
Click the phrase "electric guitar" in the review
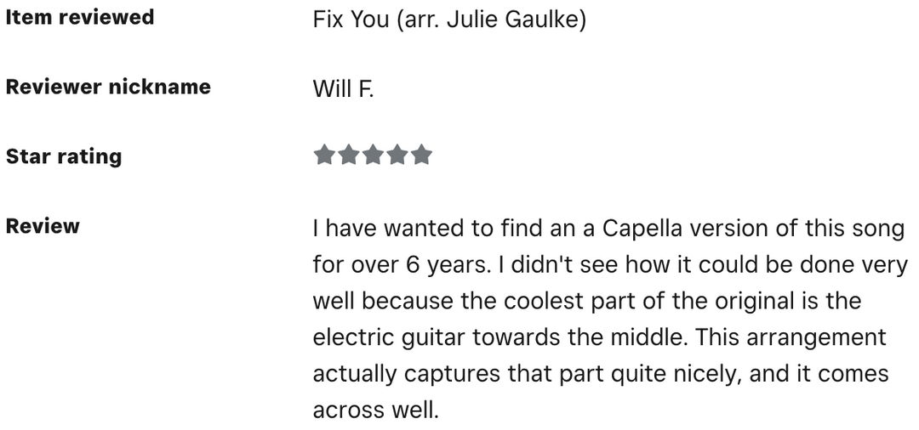(389, 337)
